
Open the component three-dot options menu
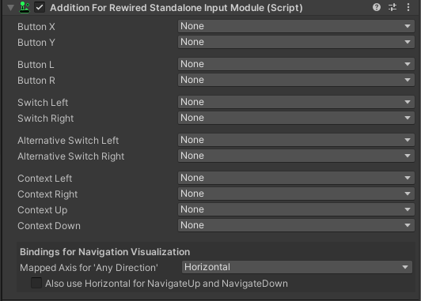408,7
